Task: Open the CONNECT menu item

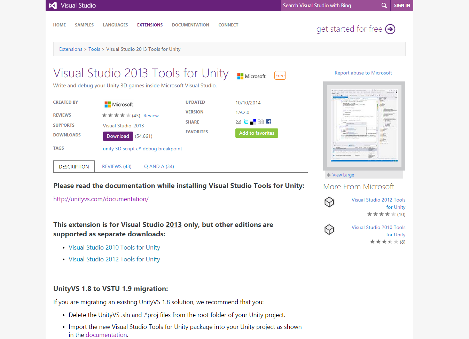Action: coord(228,25)
